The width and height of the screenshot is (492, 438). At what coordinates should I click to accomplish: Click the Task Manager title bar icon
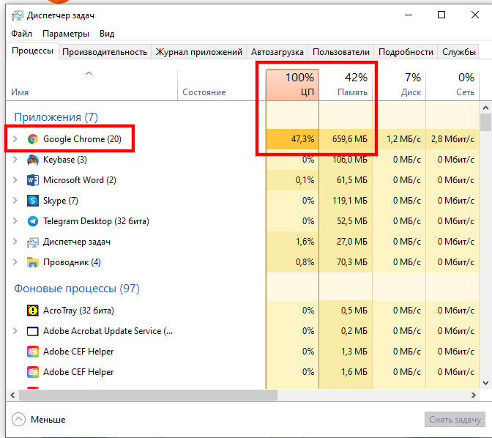[x=18, y=15]
